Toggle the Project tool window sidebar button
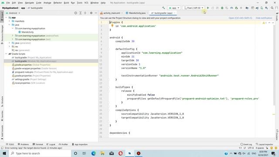Viewport: 279px width, 157px height. point(2,17)
